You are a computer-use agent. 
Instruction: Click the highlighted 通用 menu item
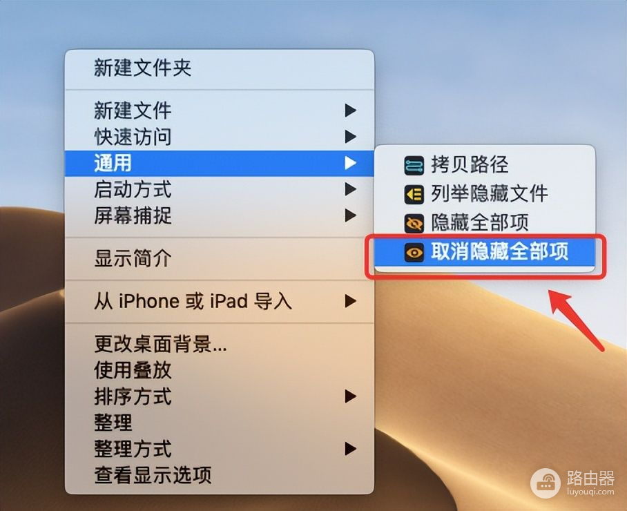click(219, 163)
